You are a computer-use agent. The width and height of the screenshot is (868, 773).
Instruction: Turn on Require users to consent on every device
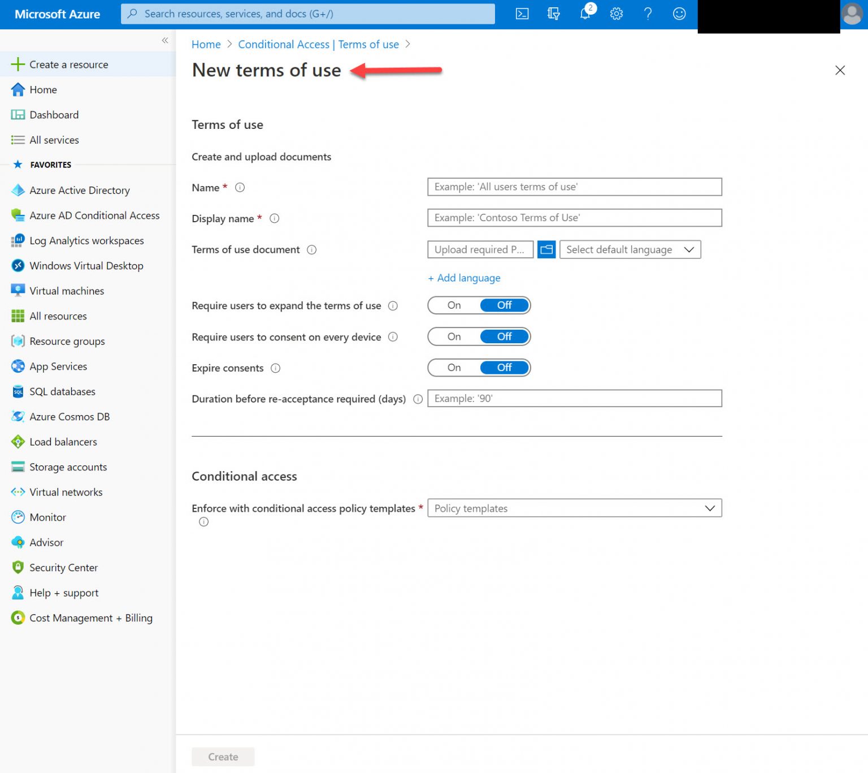(454, 336)
